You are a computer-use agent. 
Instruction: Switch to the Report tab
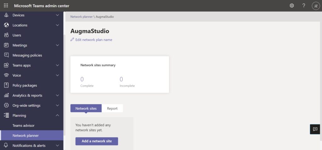tap(112, 108)
